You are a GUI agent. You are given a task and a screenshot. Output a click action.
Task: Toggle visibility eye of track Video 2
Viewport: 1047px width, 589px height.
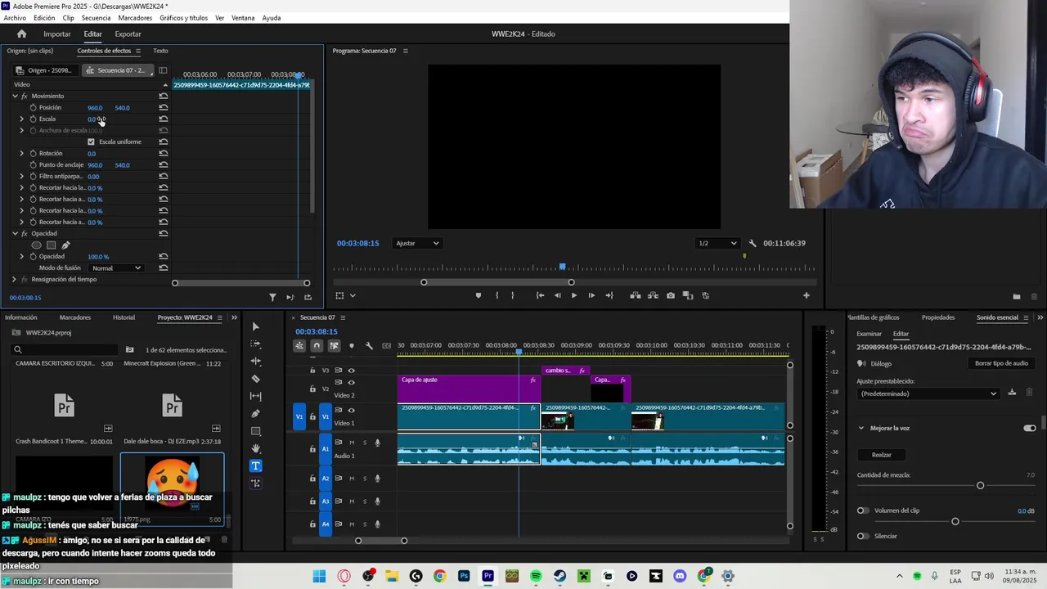click(x=351, y=382)
